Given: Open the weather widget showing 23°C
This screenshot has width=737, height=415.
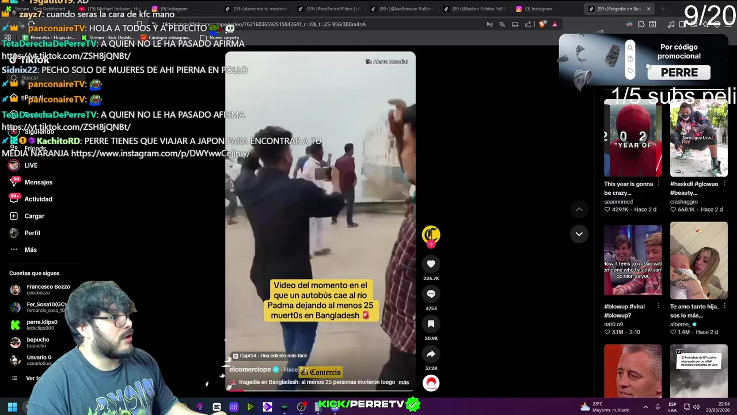Looking at the screenshot, I should [605, 407].
